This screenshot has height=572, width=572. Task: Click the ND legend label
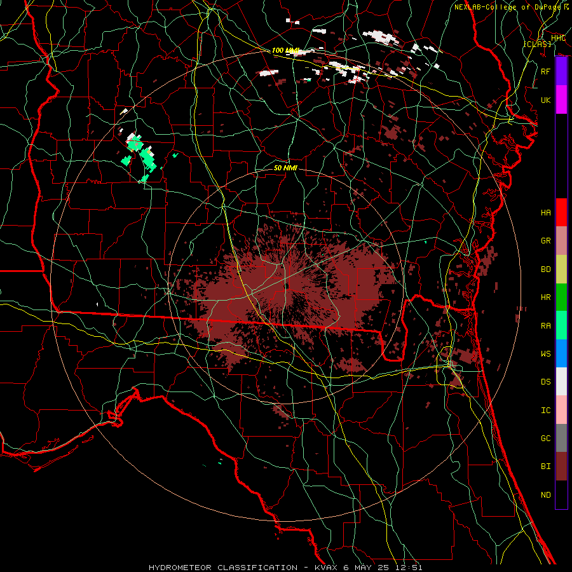pos(545,495)
